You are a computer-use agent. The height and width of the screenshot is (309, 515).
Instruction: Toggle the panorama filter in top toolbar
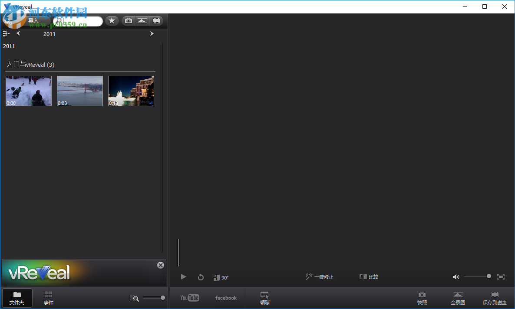142,21
